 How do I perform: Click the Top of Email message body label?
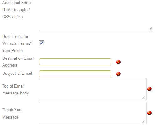point(15,90)
